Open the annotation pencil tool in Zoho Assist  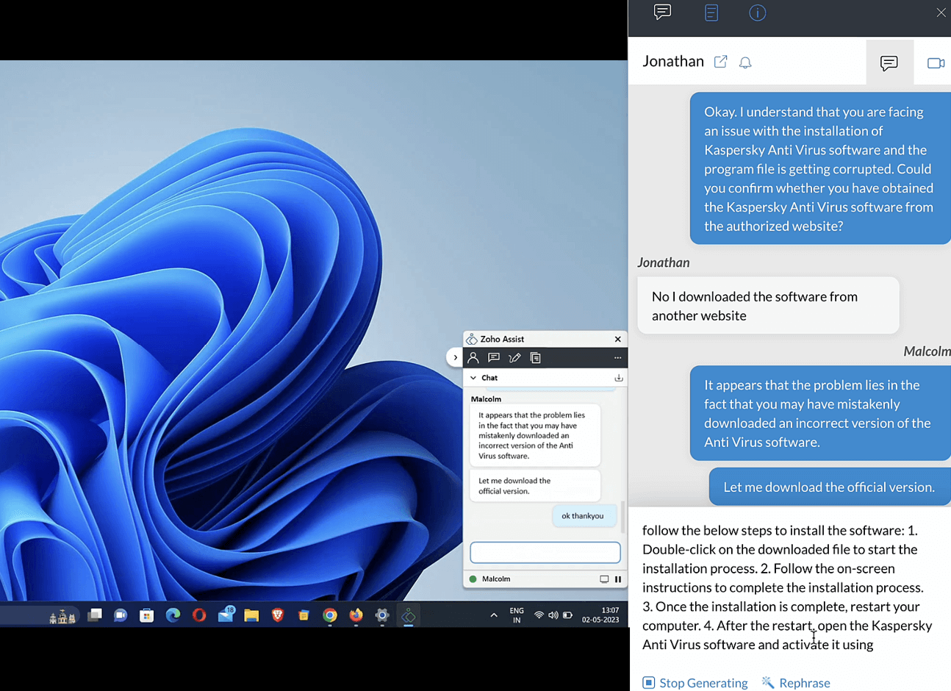(x=514, y=358)
